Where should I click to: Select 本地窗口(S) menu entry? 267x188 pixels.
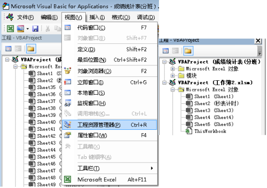(x=109, y=93)
